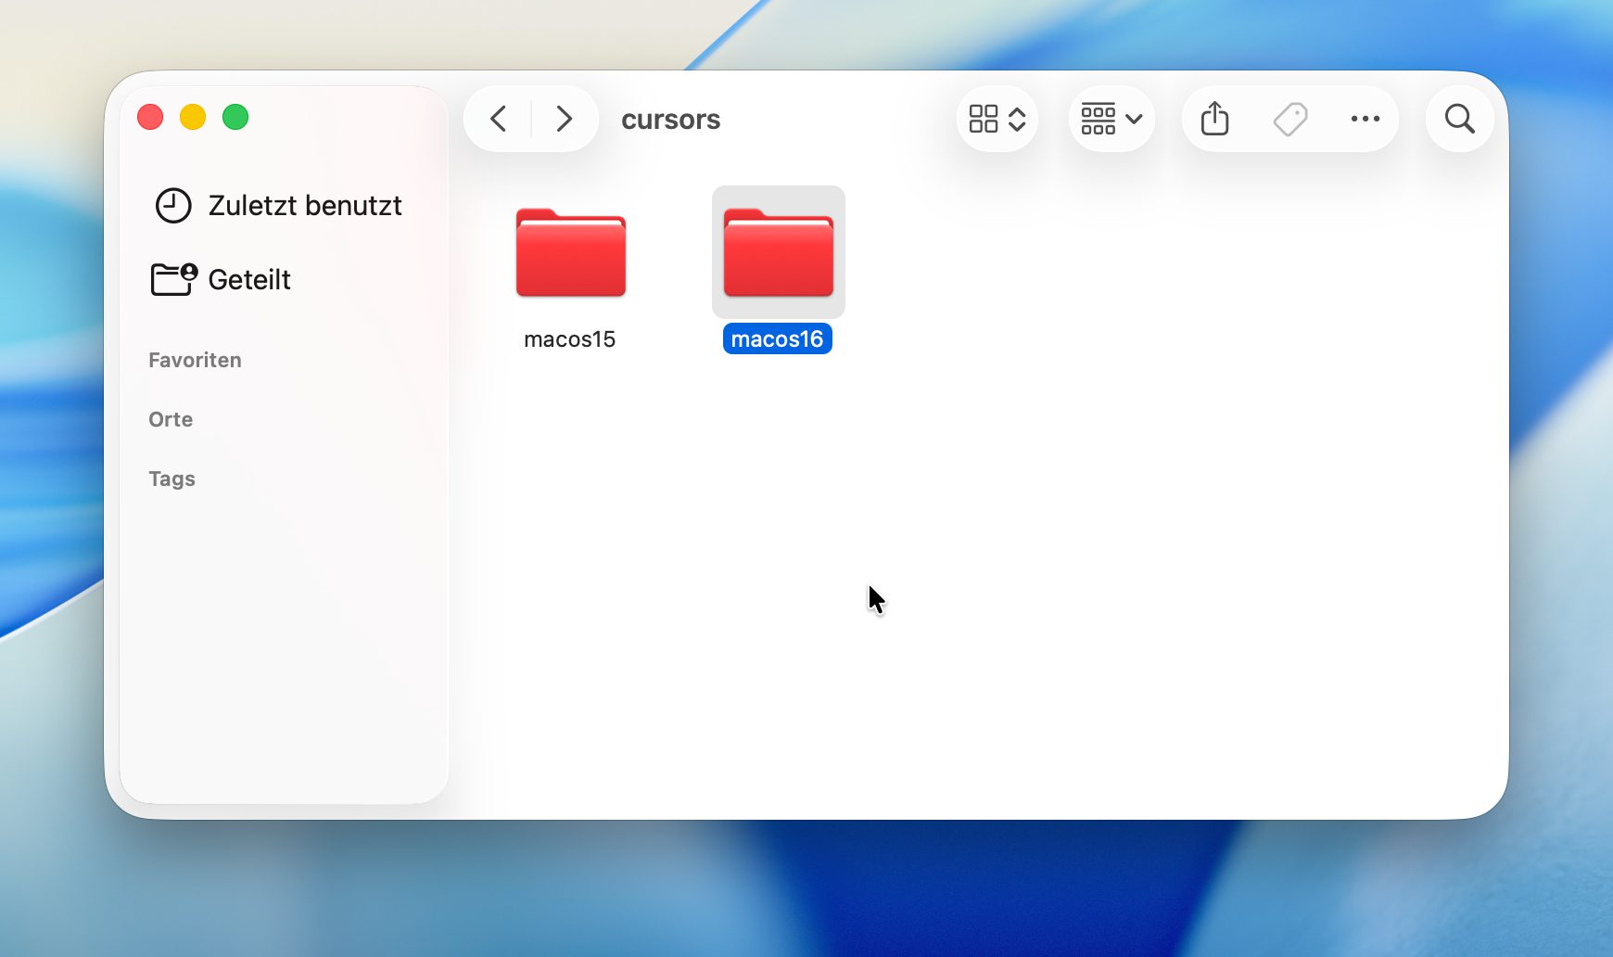Select the macos15 folder icon
The image size is (1613, 957).
(570, 252)
